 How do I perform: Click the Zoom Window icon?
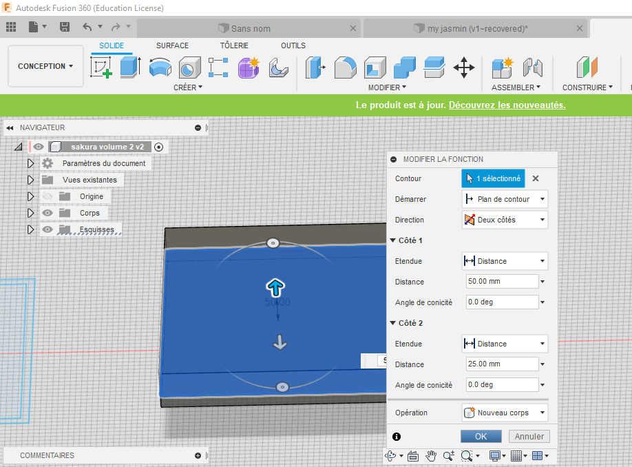pos(466,456)
